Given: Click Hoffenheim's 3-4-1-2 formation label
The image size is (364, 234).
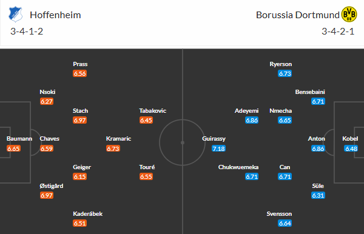Looking at the screenshot, I should click(x=27, y=32).
